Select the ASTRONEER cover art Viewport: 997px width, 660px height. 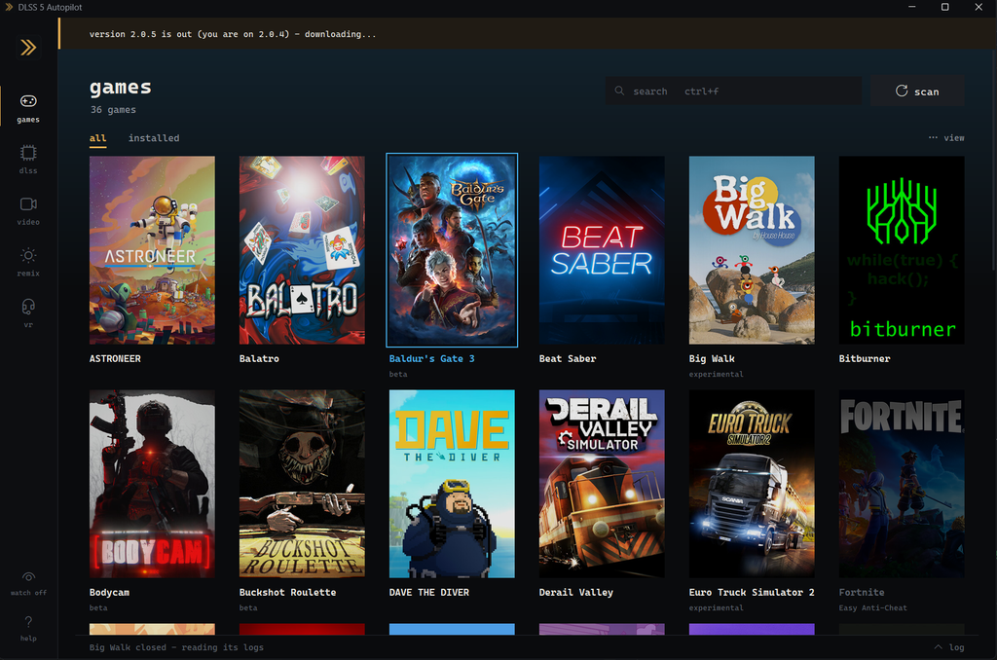coord(152,250)
